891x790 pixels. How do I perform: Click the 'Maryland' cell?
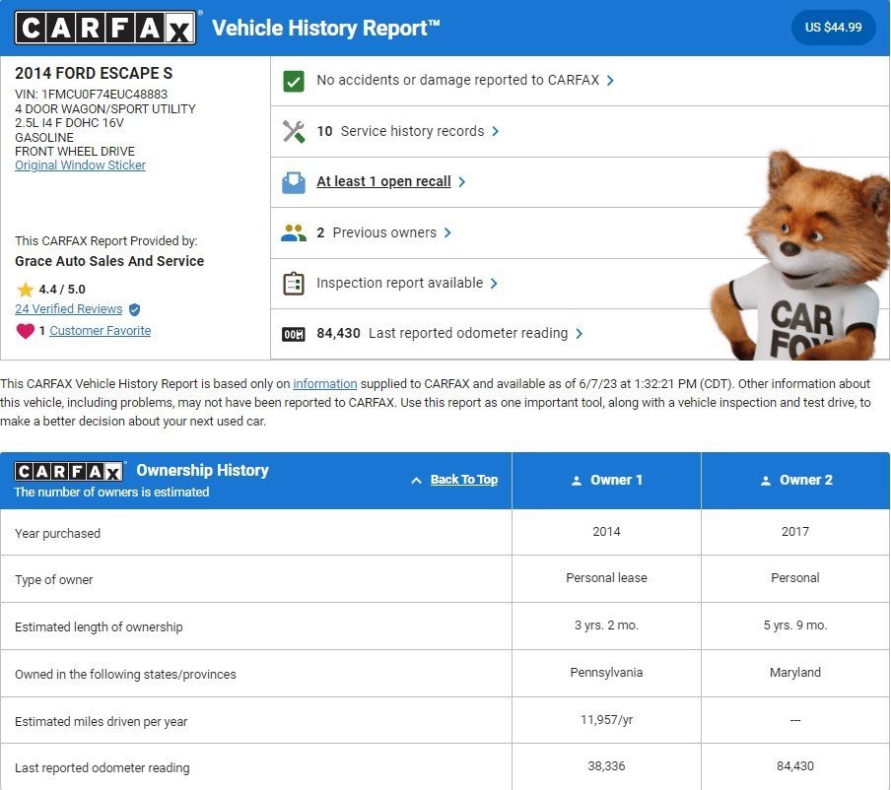(x=795, y=673)
